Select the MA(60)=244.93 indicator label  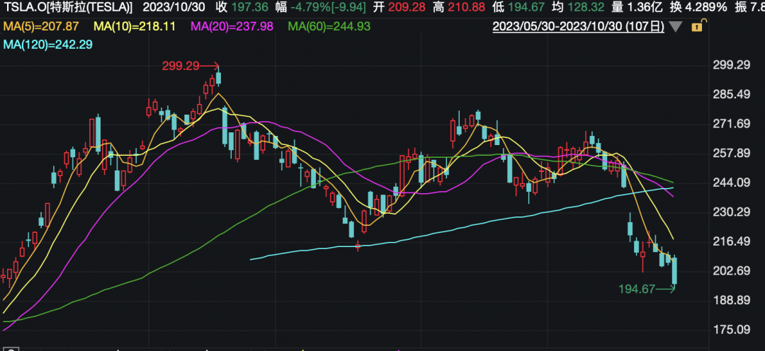click(329, 27)
